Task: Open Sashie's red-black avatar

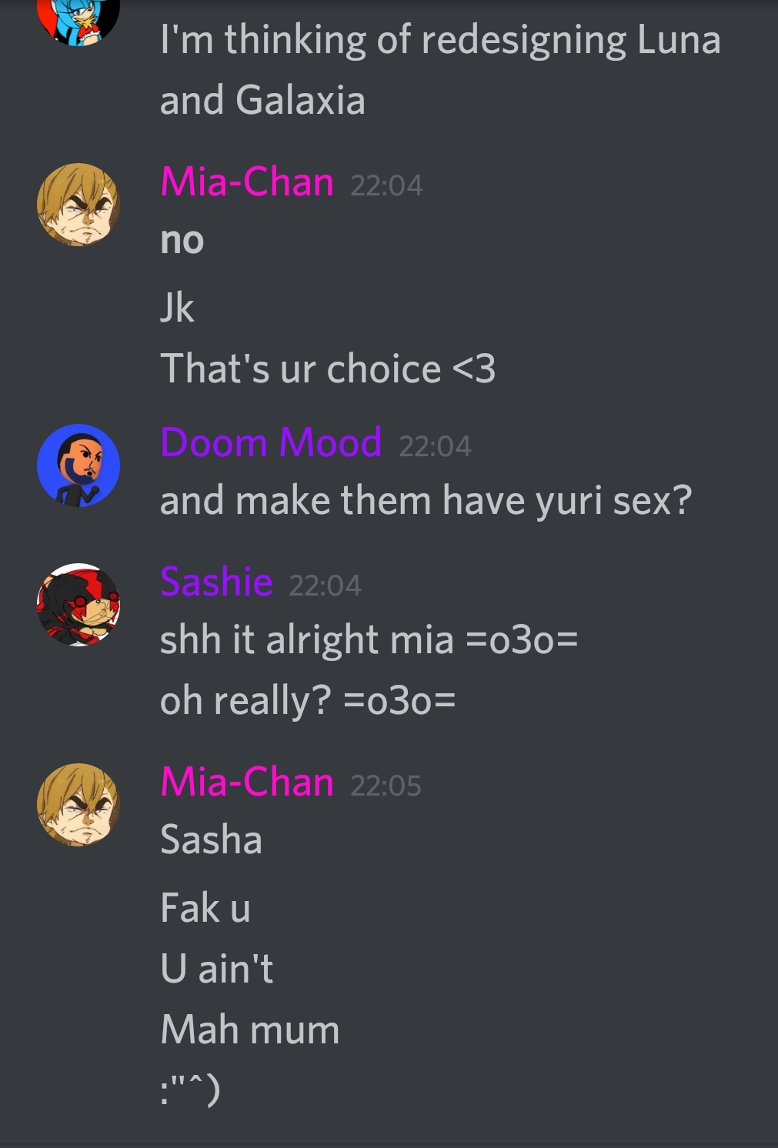Action: click(x=78, y=605)
